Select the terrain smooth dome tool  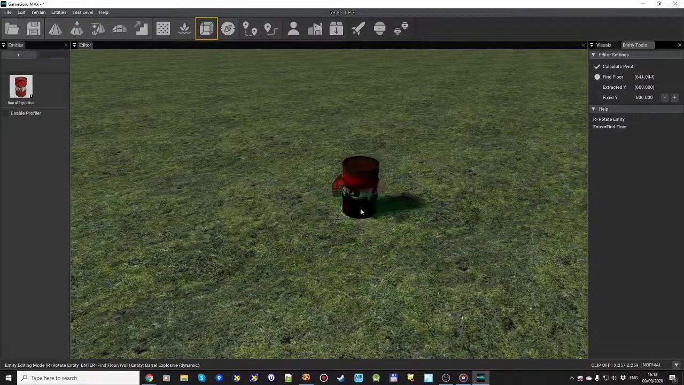click(120, 29)
